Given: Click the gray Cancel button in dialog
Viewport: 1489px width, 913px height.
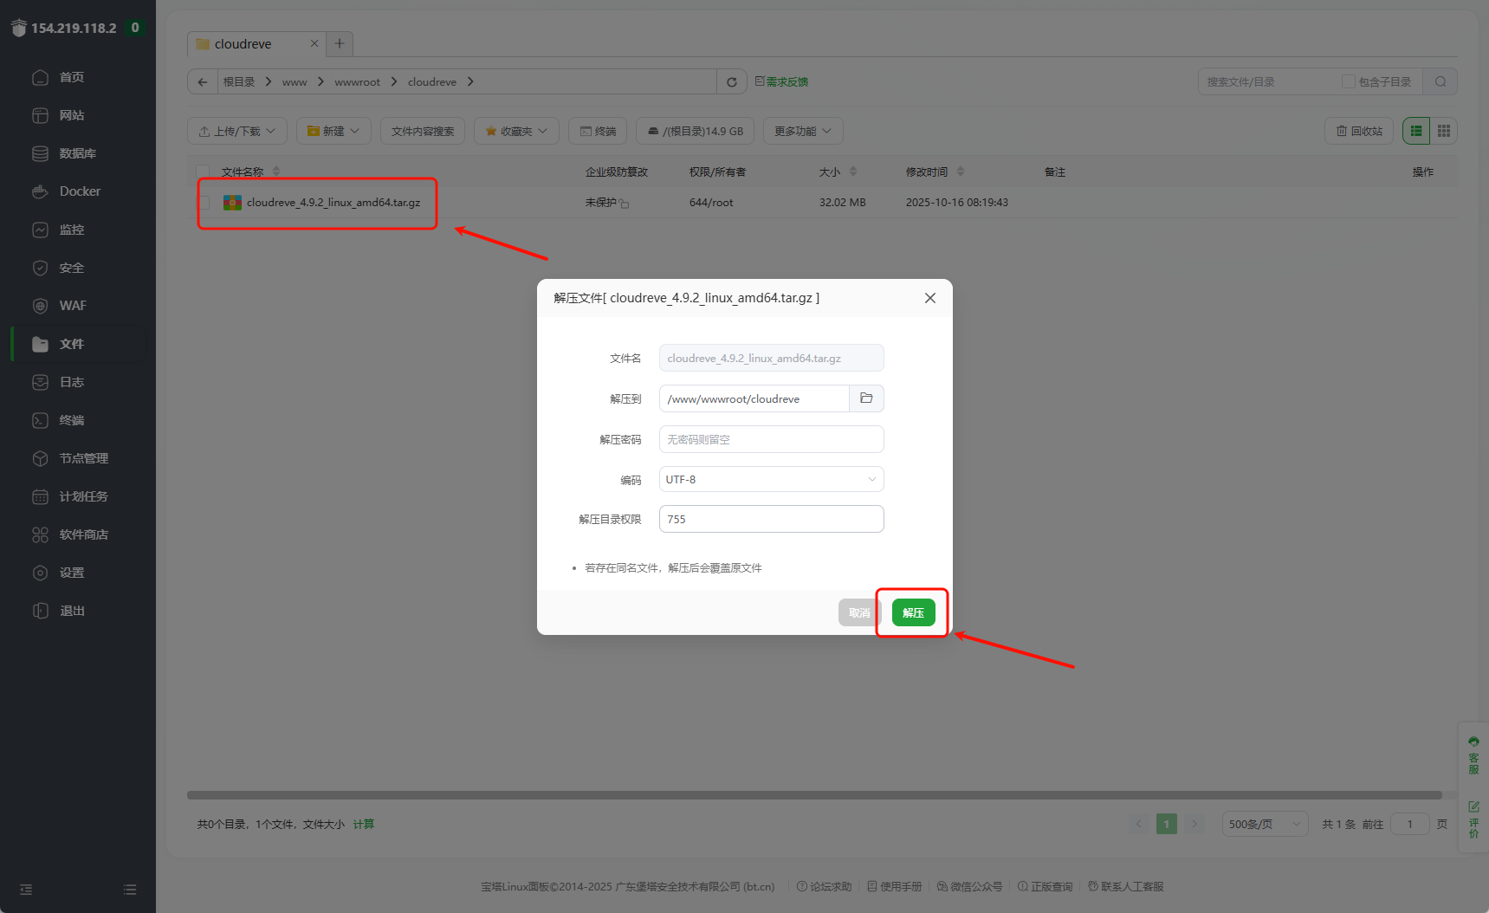Looking at the screenshot, I should point(858,612).
